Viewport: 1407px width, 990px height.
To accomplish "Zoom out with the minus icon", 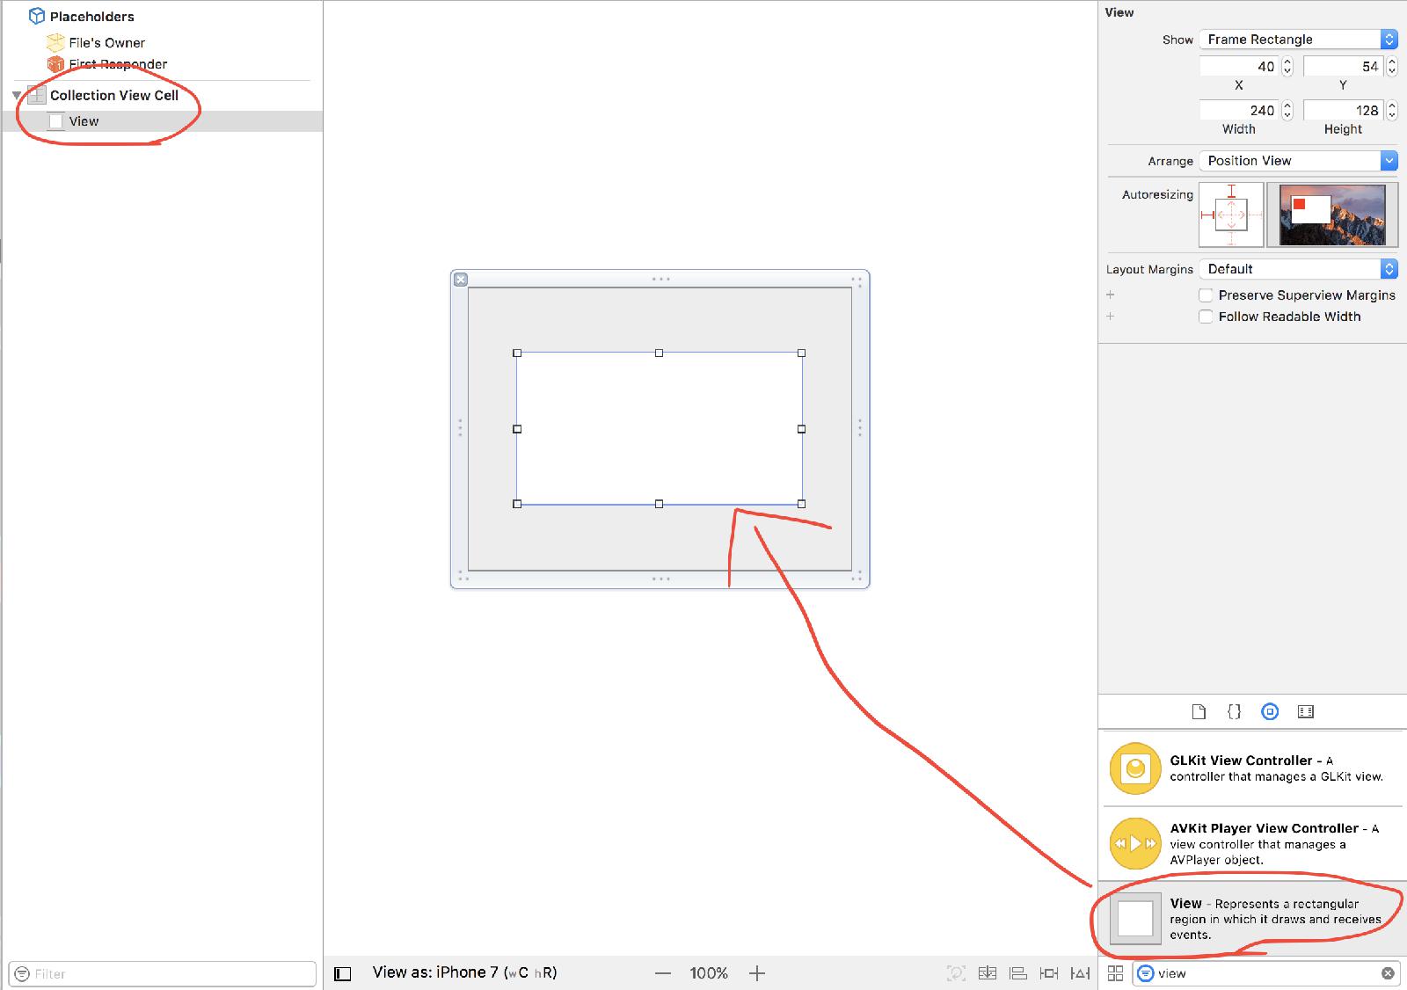I will pos(663,973).
